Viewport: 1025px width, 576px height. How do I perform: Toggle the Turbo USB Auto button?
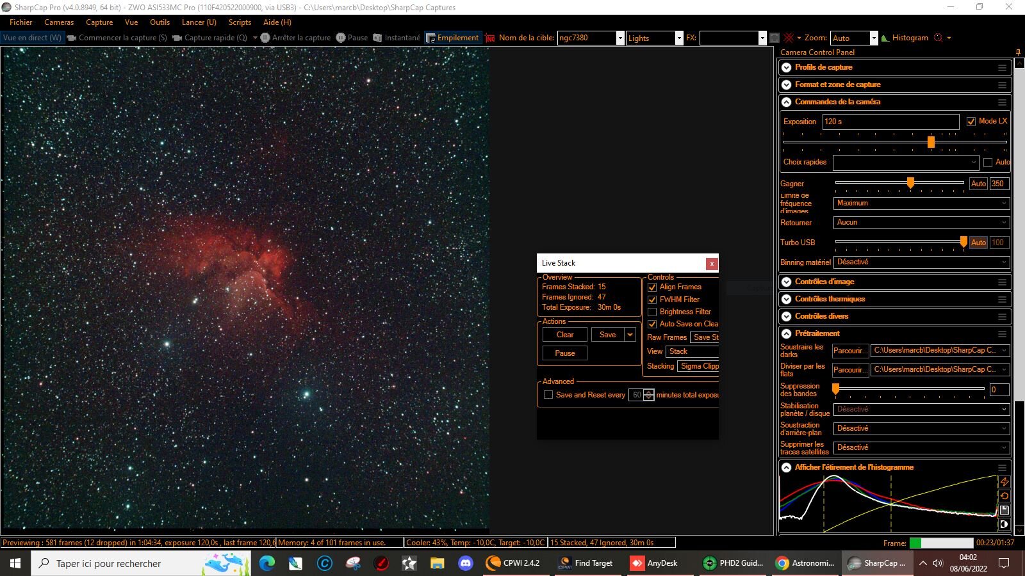pos(978,243)
